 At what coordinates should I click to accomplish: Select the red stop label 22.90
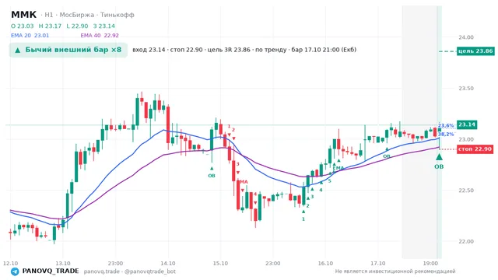pyautogui.click(x=475, y=149)
